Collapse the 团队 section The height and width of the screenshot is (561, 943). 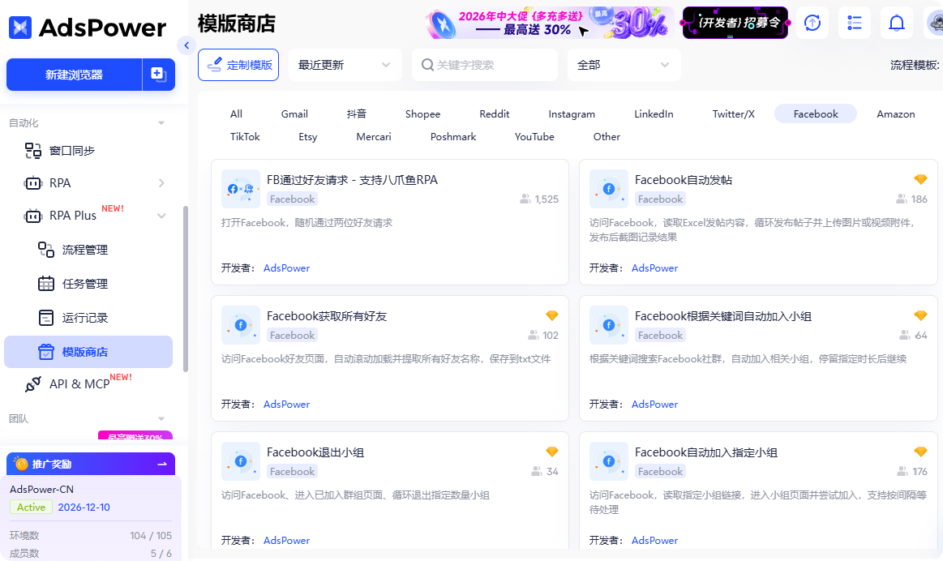coord(161,418)
